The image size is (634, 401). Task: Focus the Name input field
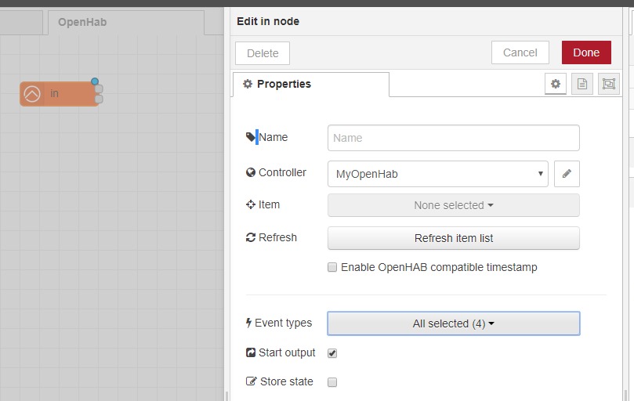pos(454,138)
